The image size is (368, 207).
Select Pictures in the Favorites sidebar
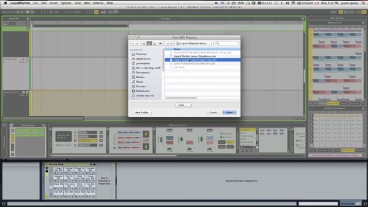[141, 86]
